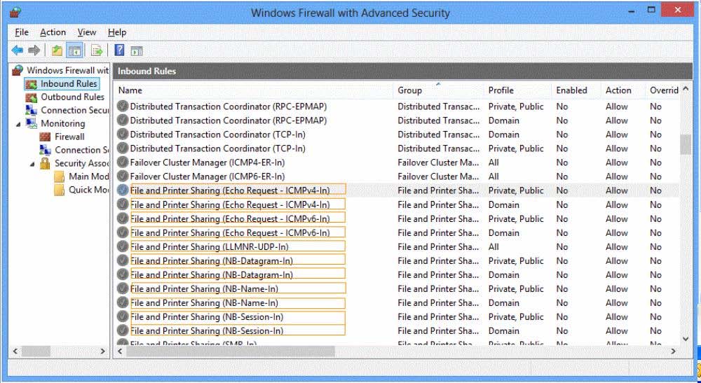The height and width of the screenshot is (383, 701).
Task: Toggle the Show/Hide Action Pane icon
Action: [x=137, y=51]
